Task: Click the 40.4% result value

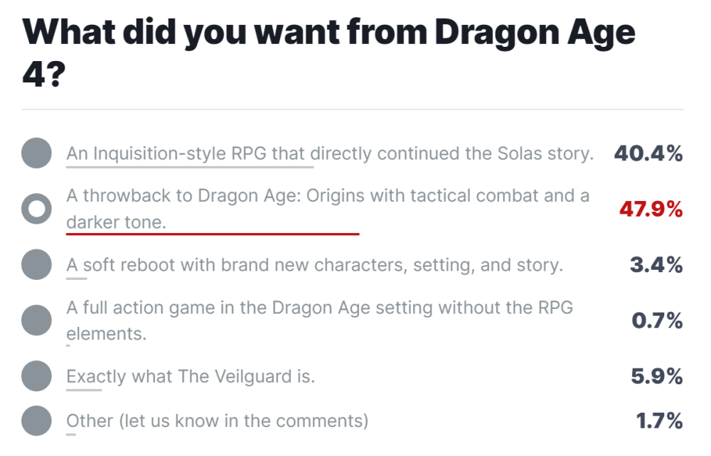Action: [648, 153]
